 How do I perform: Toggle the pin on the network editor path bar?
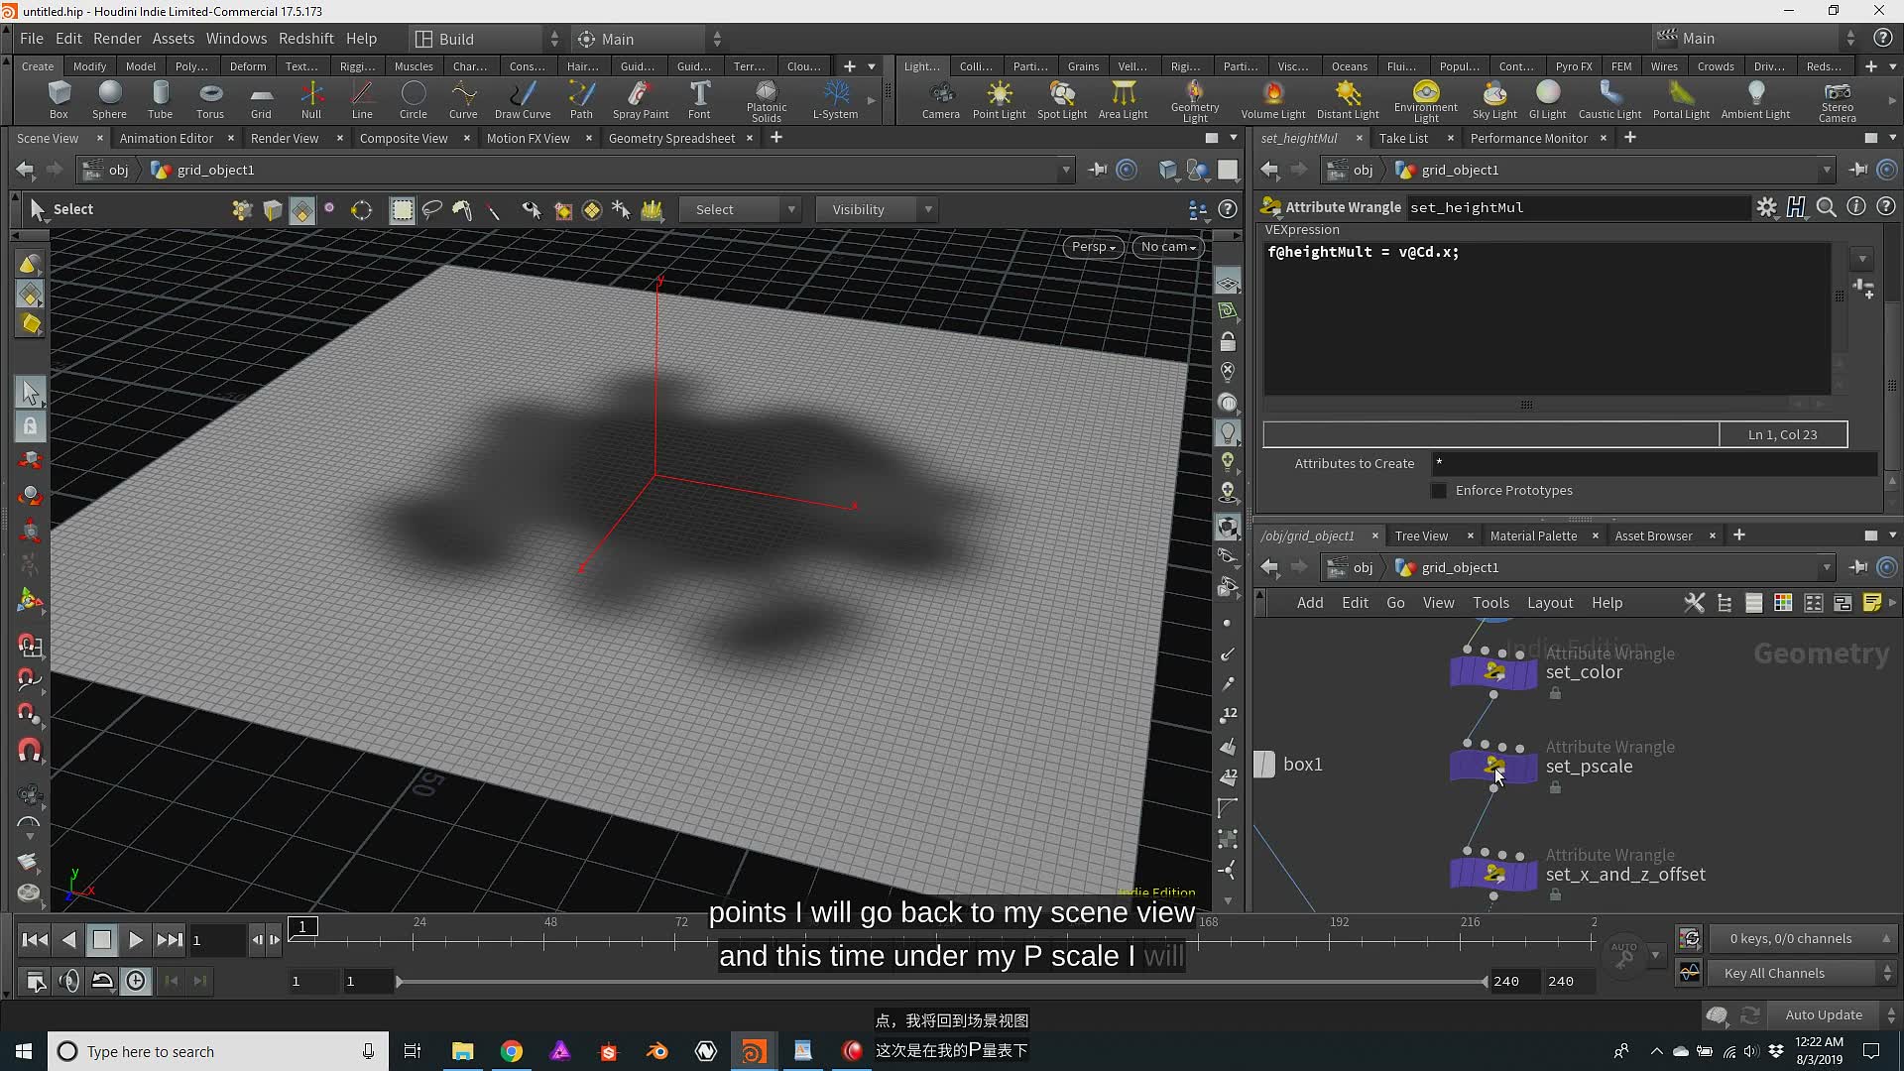tap(1857, 567)
